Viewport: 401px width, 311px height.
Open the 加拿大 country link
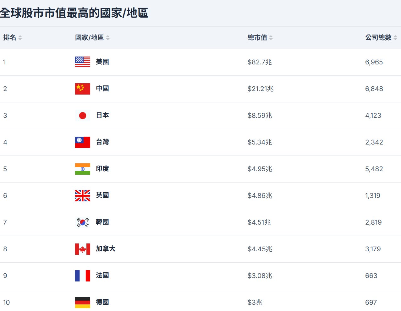click(x=106, y=249)
